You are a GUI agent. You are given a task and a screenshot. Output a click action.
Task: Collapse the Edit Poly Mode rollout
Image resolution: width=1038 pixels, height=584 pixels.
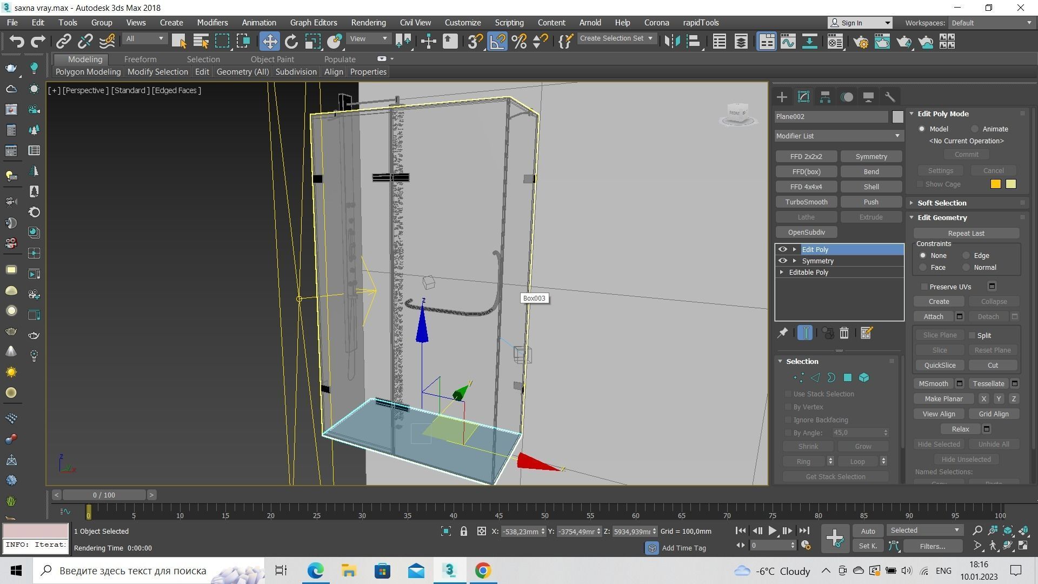(943, 114)
